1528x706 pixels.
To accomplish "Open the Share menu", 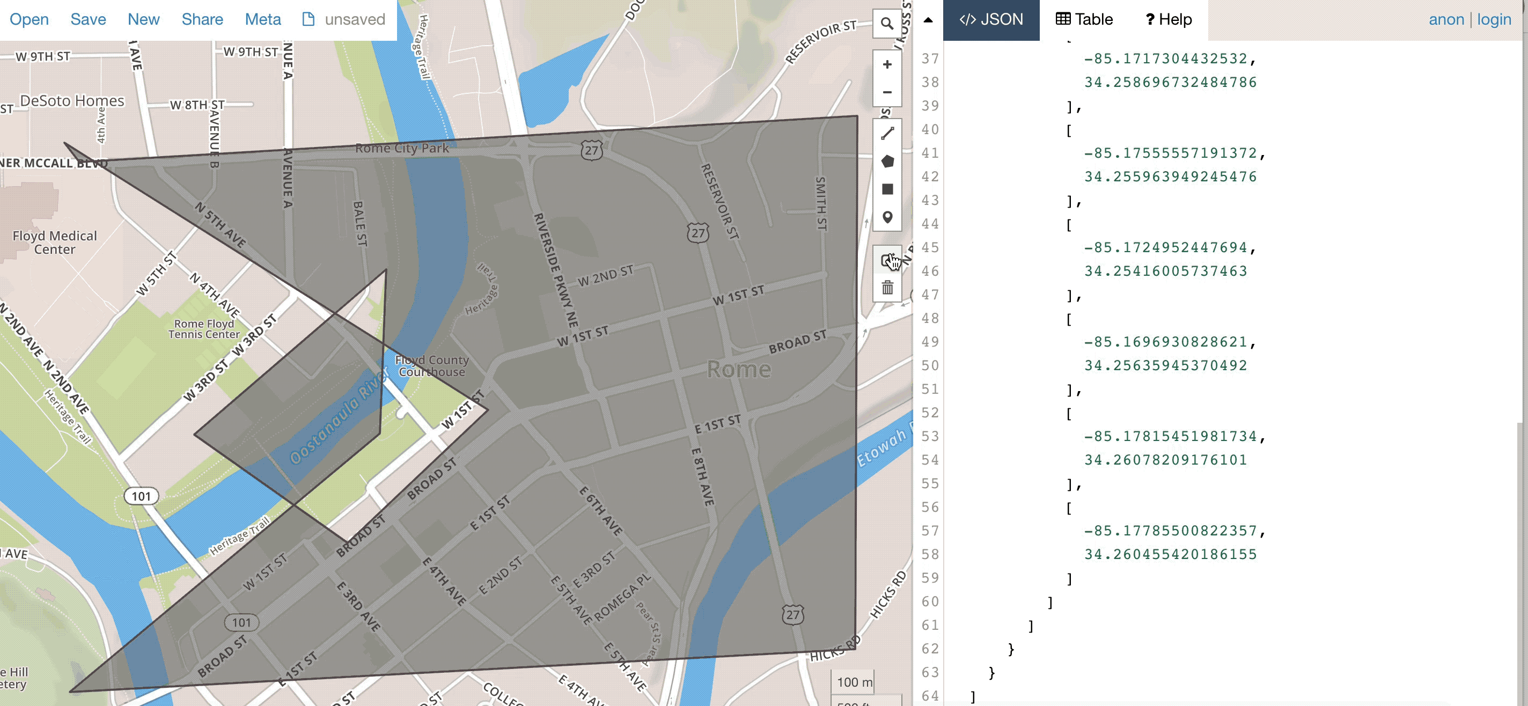I will click(202, 19).
